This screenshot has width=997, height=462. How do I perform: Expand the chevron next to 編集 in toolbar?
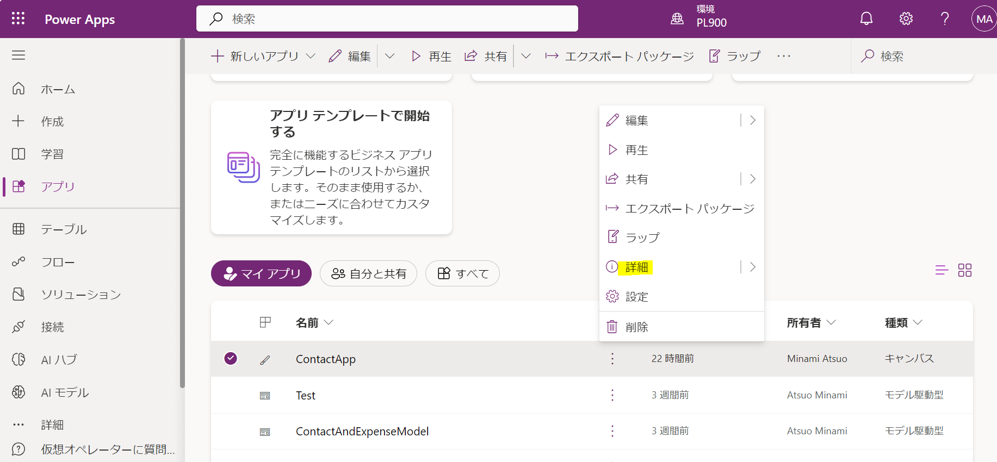[x=389, y=56]
